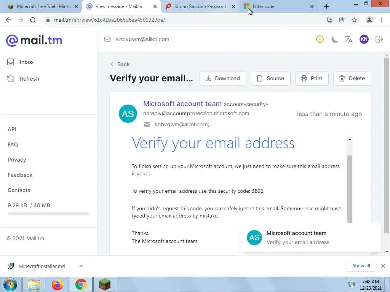Expand MinecraftInstaller.msi download options chevron
This screenshot has height=292, width=390.
click(x=81, y=266)
